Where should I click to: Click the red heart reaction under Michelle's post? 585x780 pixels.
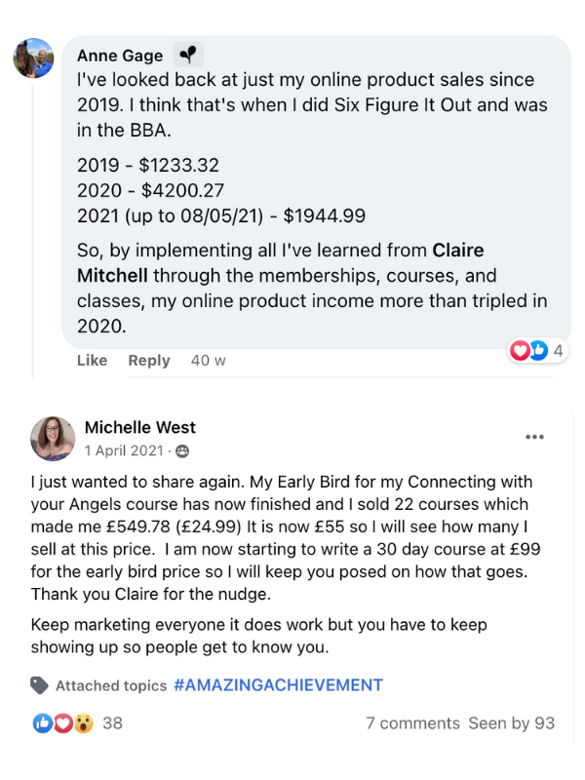point(62,723)
